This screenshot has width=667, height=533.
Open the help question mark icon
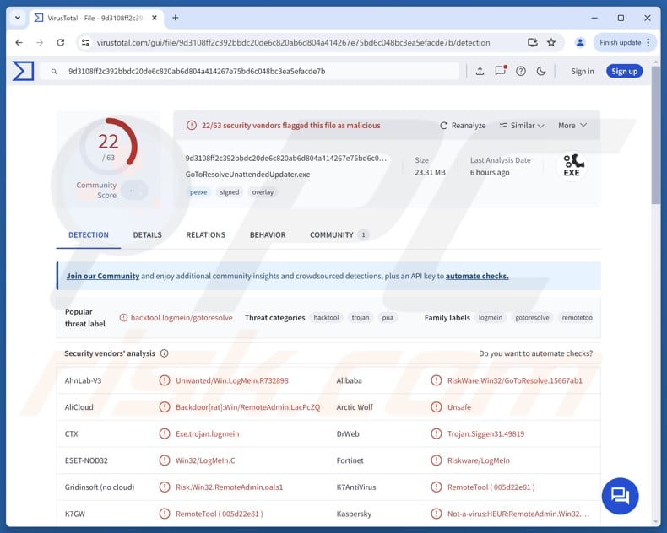click(521, 71)
